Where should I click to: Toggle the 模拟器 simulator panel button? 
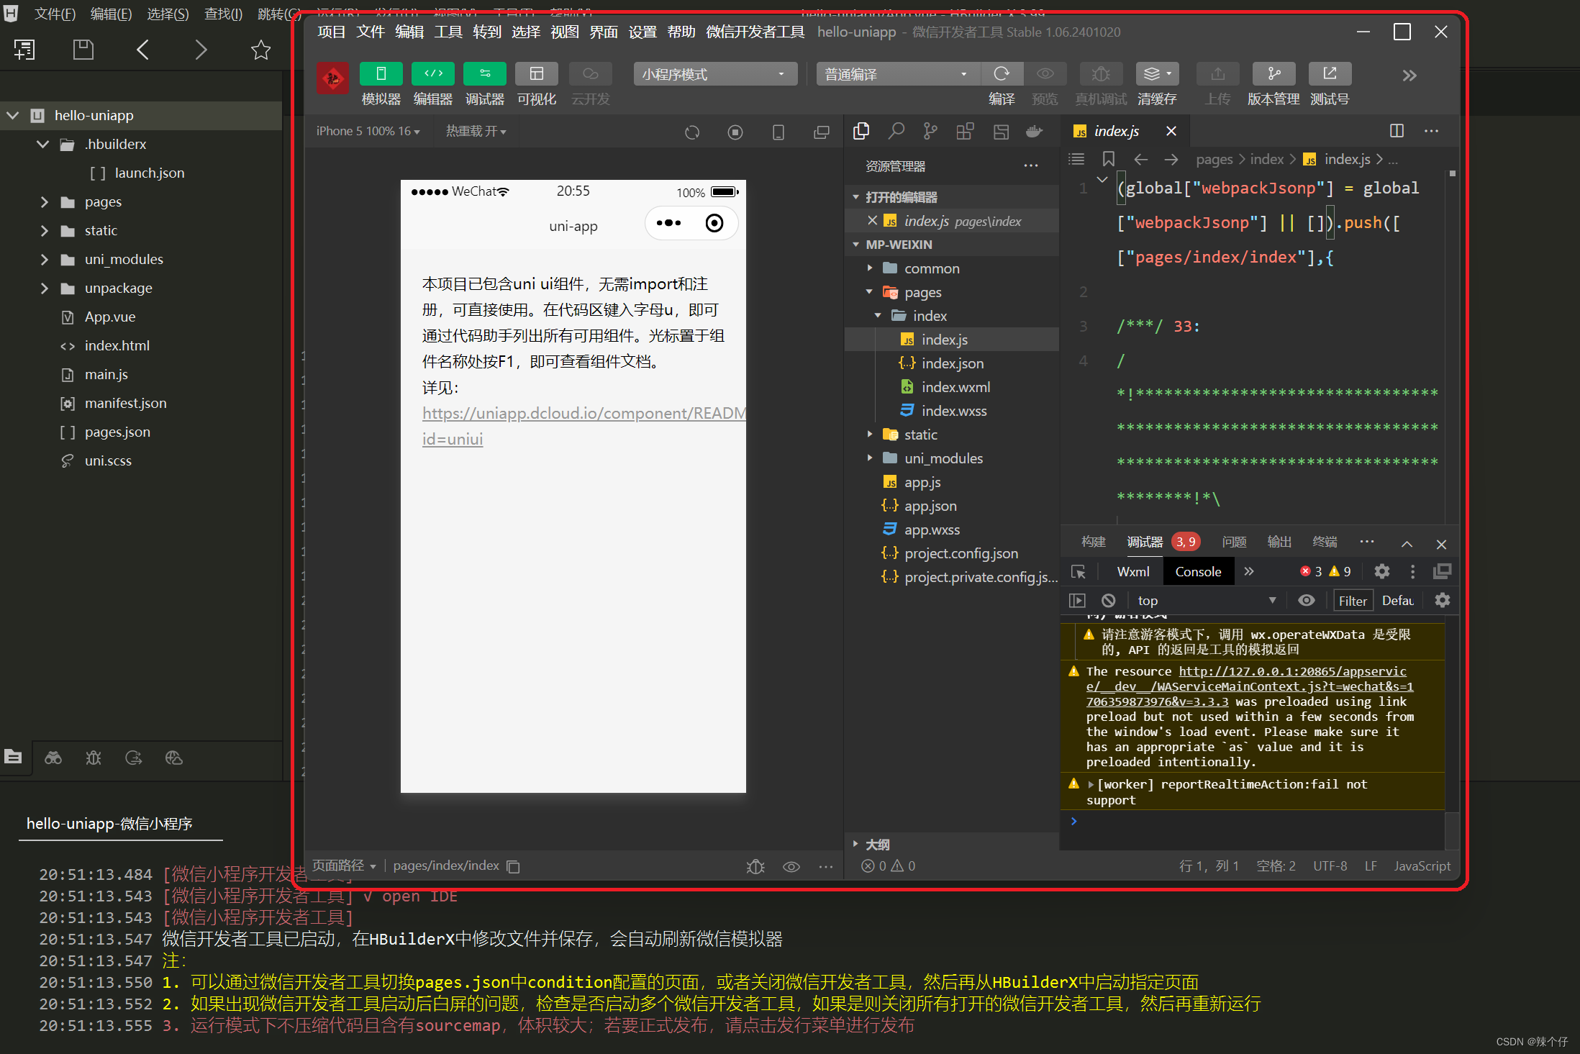(x=381, y=74)
